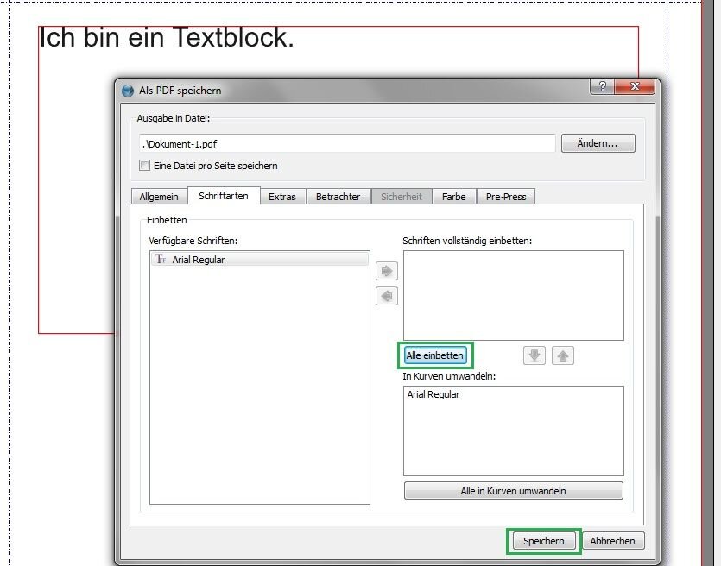Click the question mark help button in title bar

(x=601, y=87)
